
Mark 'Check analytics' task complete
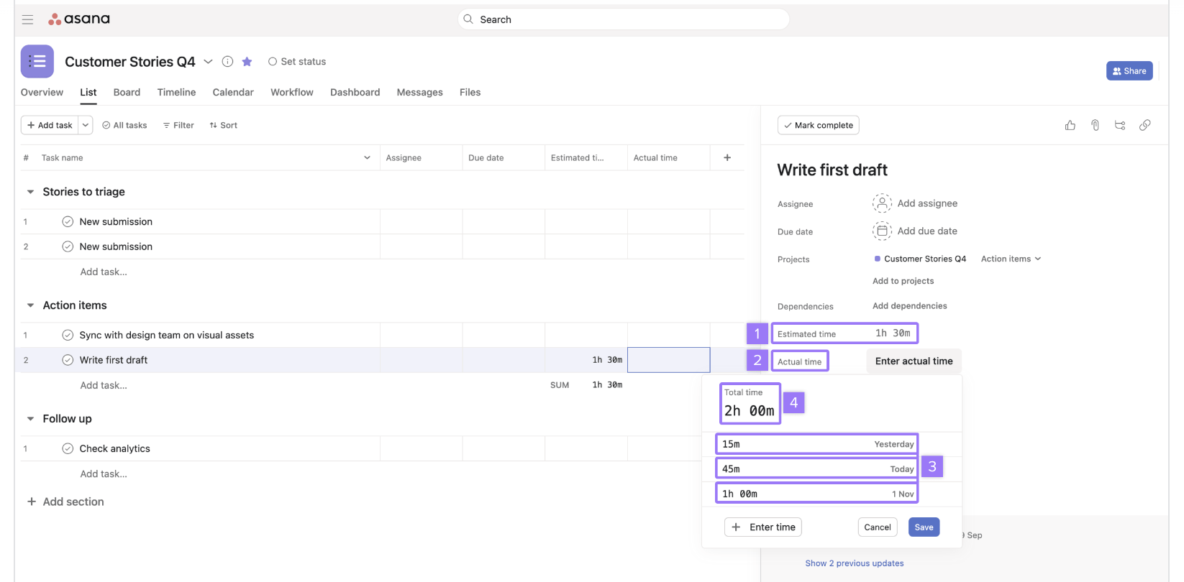(68, 448)
